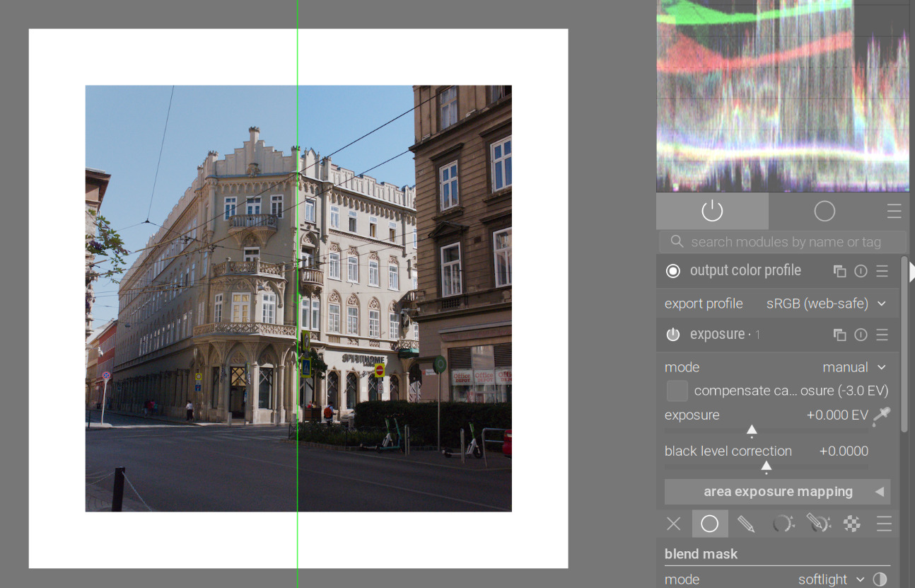Viewport: 915px width, 588px height.
Task: Select the drawn mask pencil icon
Action: point(745,524)
